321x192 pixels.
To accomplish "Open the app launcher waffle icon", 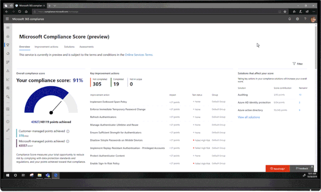I will [x=7, y=19].
